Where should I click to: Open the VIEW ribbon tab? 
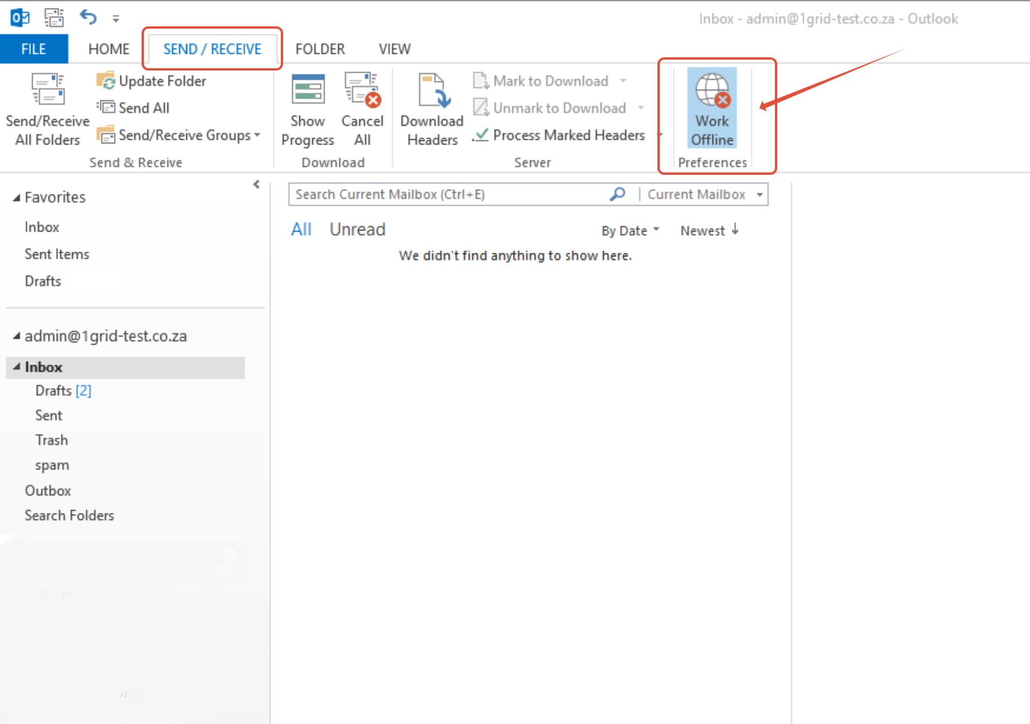click(x=394, y=49)
